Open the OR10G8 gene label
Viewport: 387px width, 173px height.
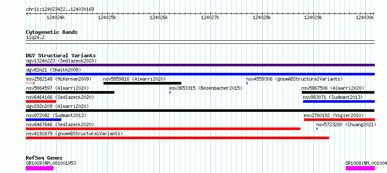click(x=366, y=163)
